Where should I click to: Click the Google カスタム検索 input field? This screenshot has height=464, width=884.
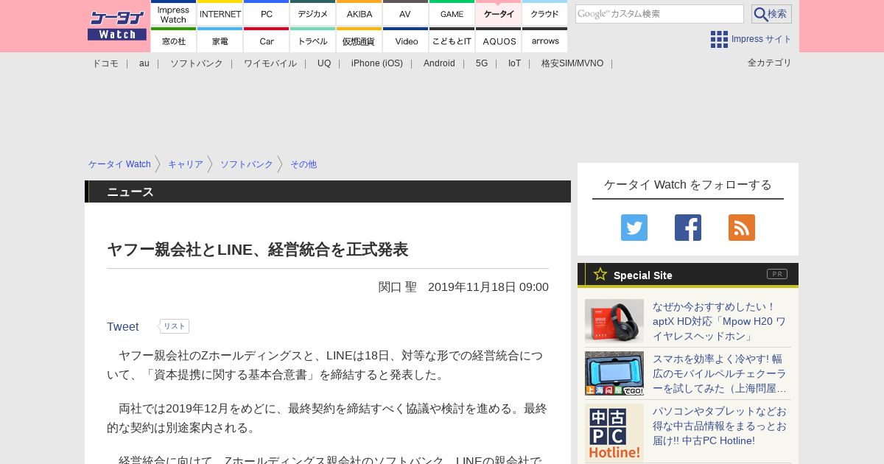click(x=659, y=14)
